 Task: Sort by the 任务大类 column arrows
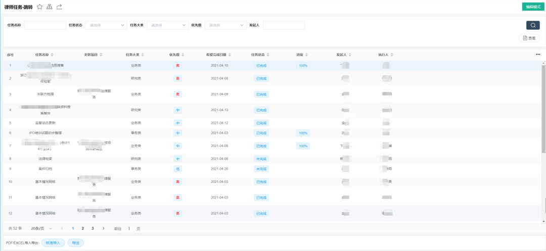coord(143,55)
